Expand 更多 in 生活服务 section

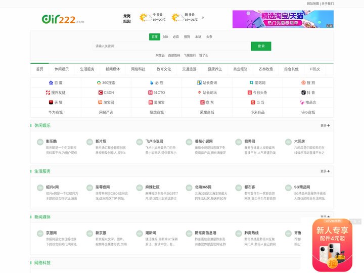coord(325,171)
